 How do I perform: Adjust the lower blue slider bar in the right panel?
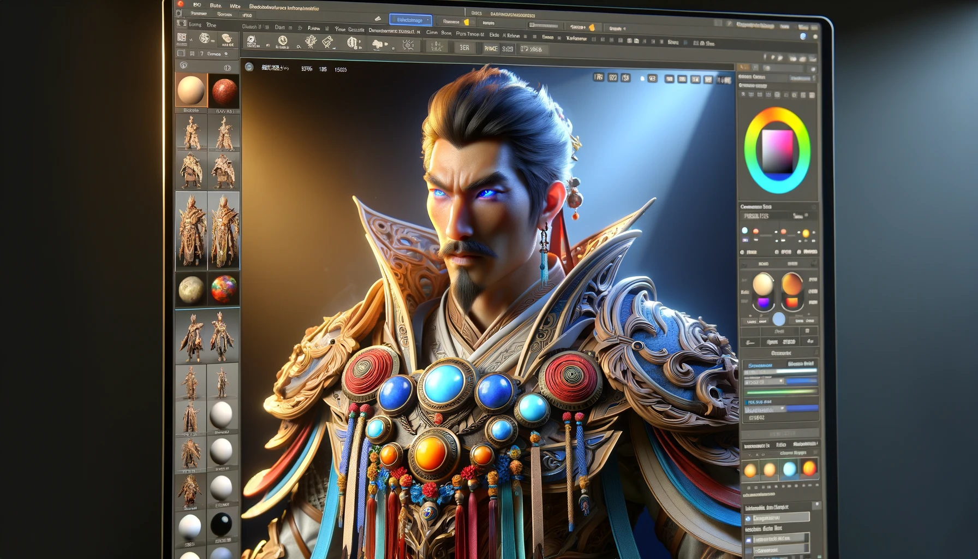coord(802,408)
